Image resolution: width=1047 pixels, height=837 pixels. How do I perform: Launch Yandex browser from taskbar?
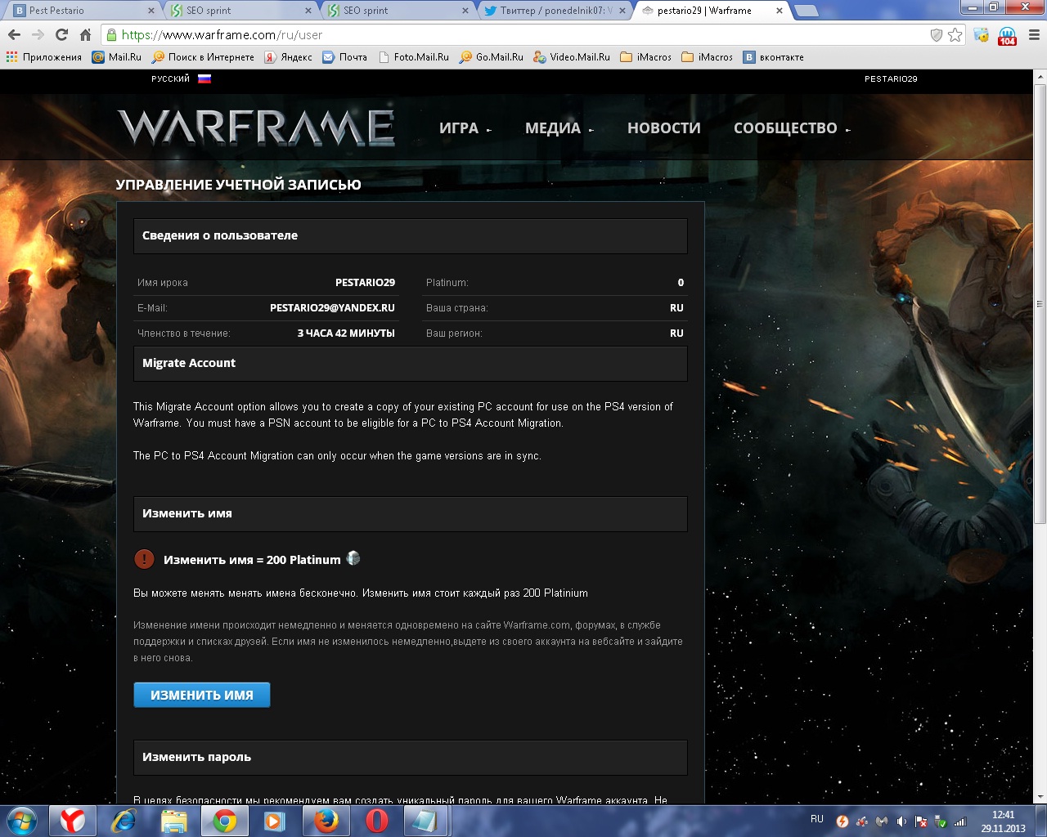[x=73, y=821]
